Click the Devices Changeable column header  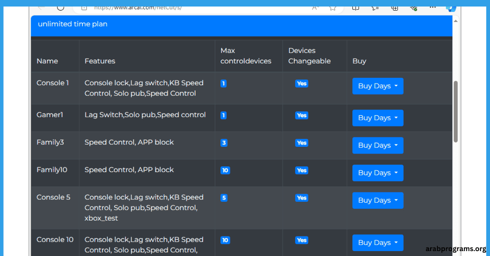click(310, 56)
